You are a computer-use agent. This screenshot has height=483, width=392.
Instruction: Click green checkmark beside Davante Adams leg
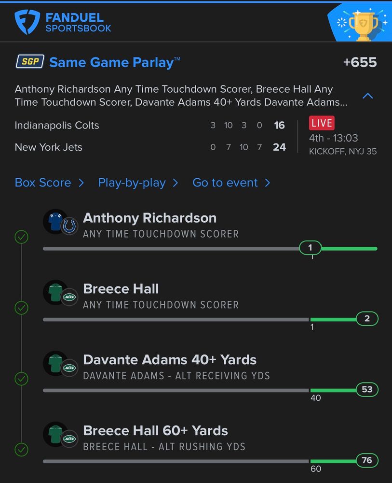22,379
